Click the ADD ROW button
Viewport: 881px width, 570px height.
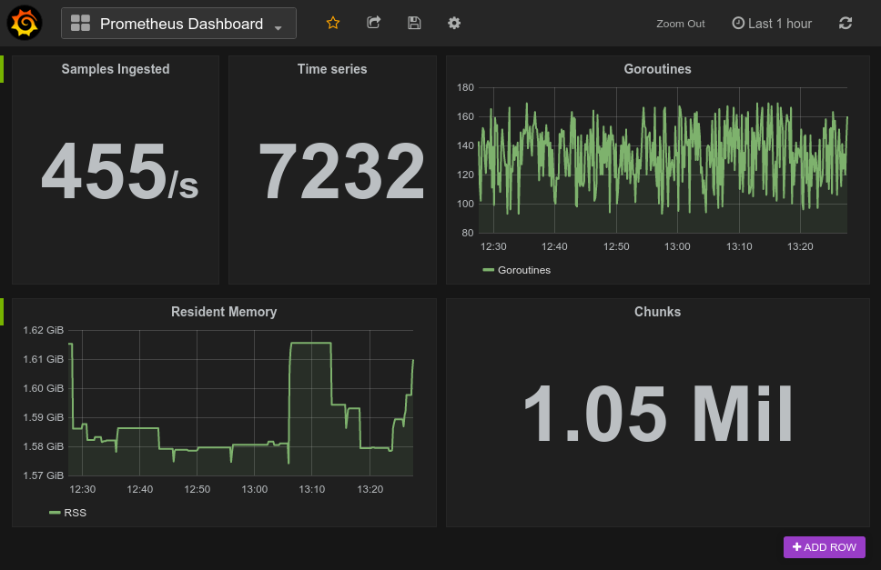(824, 546)
